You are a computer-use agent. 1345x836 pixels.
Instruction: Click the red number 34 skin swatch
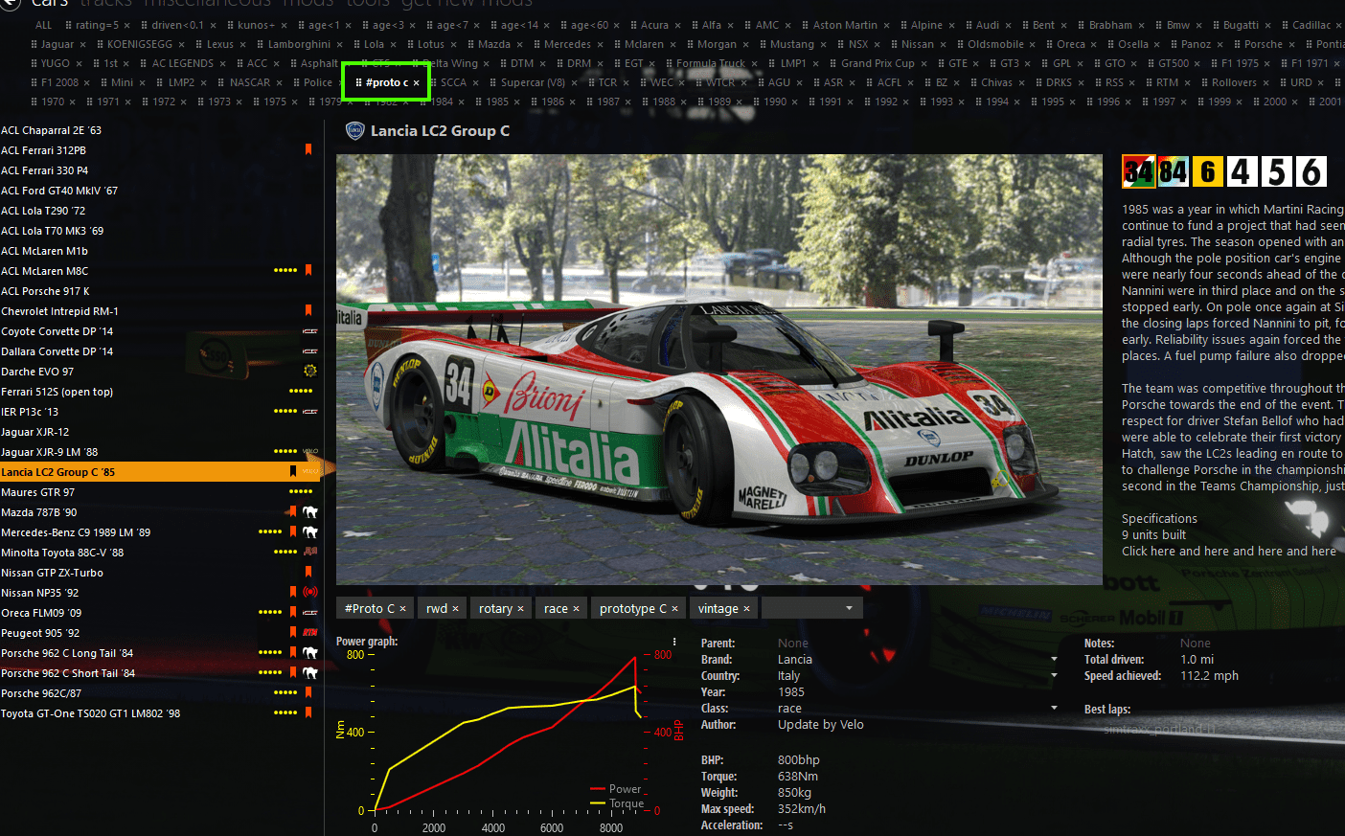tap(1138, 171)
